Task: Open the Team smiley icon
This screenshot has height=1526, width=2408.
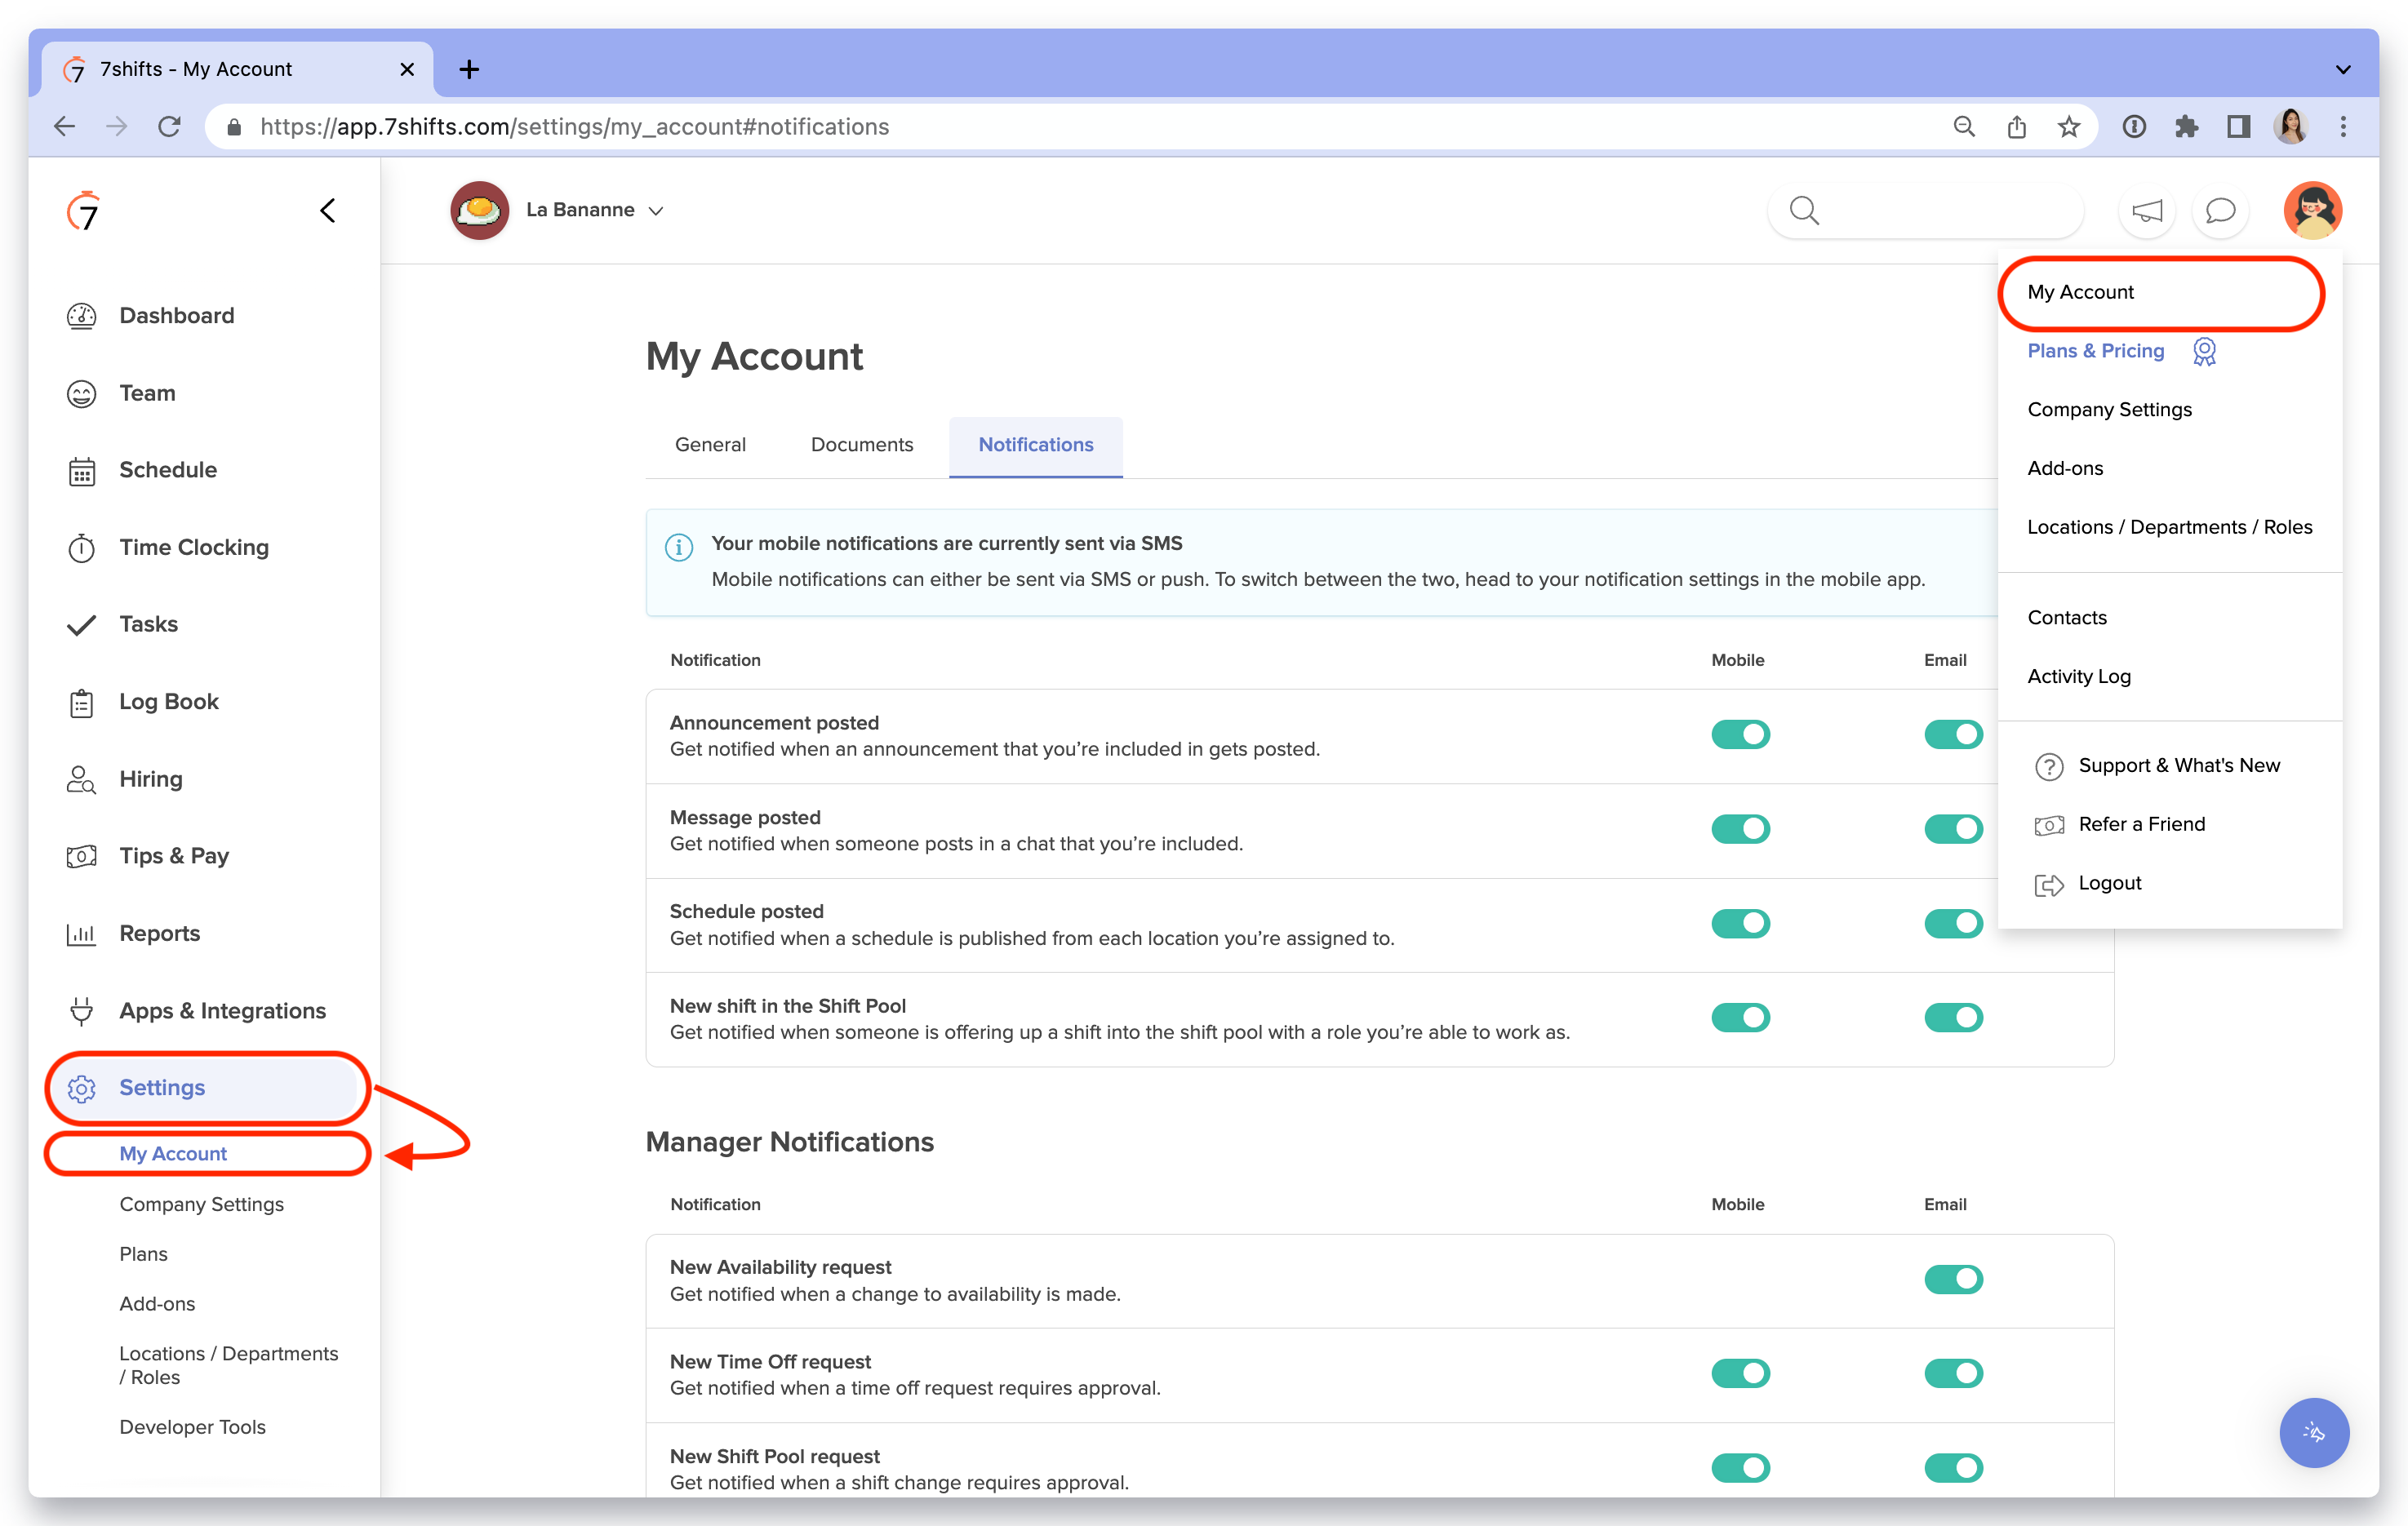Action: (81, 393)
